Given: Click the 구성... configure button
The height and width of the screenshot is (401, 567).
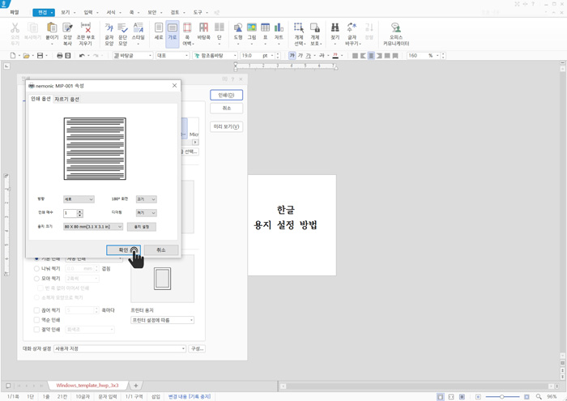Looking at the screenshot, I should click(197, 348).
